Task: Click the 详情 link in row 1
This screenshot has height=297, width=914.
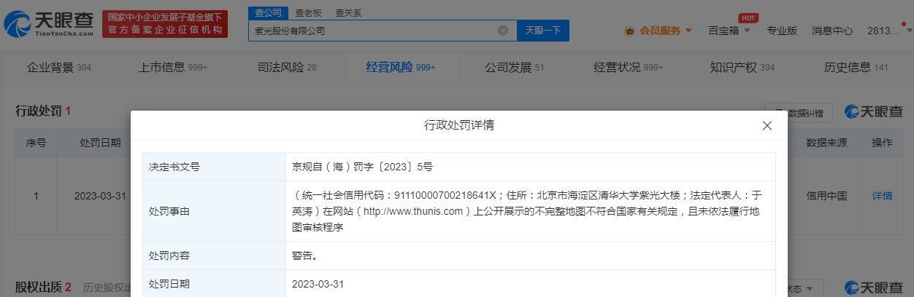Action: point(882,196)
